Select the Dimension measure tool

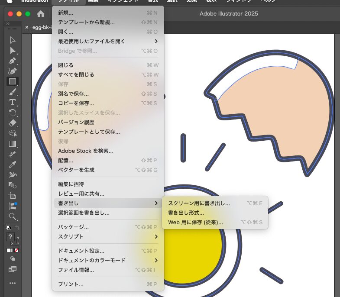(13, 154)
